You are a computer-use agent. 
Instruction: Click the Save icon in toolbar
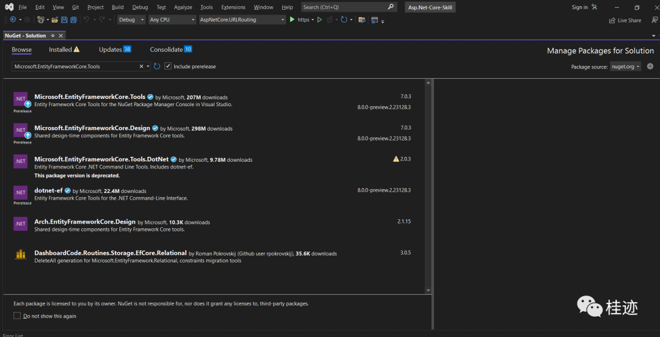coord(64,20)
